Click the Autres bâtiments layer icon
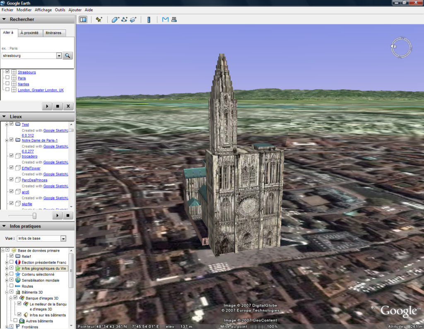This screenshot has width=424, height=329. pyautogui.click(x=22, y=321)
